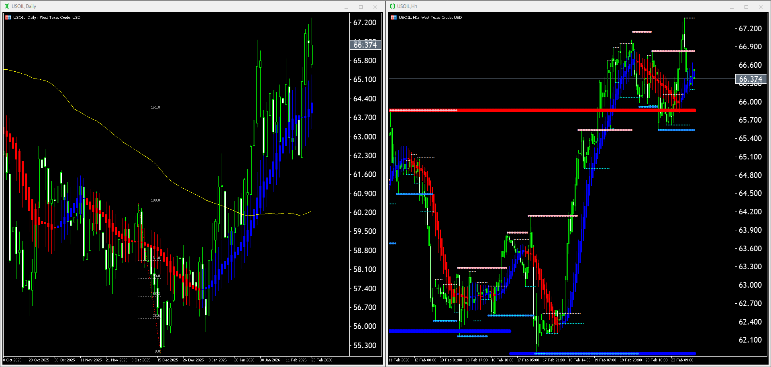The image size is (771, 367).
Task: Click the '8 Oct 2025' date on Daily time axis
Action: point(12,360)
